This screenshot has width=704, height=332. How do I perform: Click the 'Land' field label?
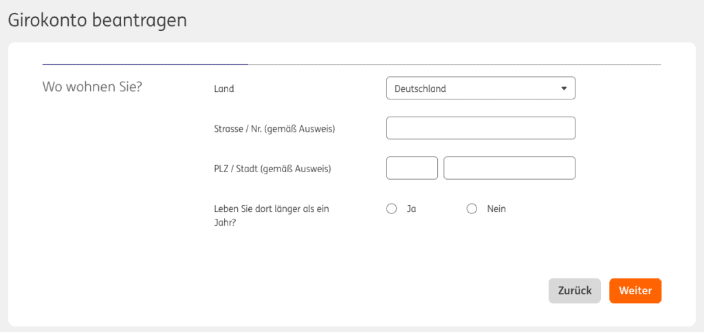[224, 88]
